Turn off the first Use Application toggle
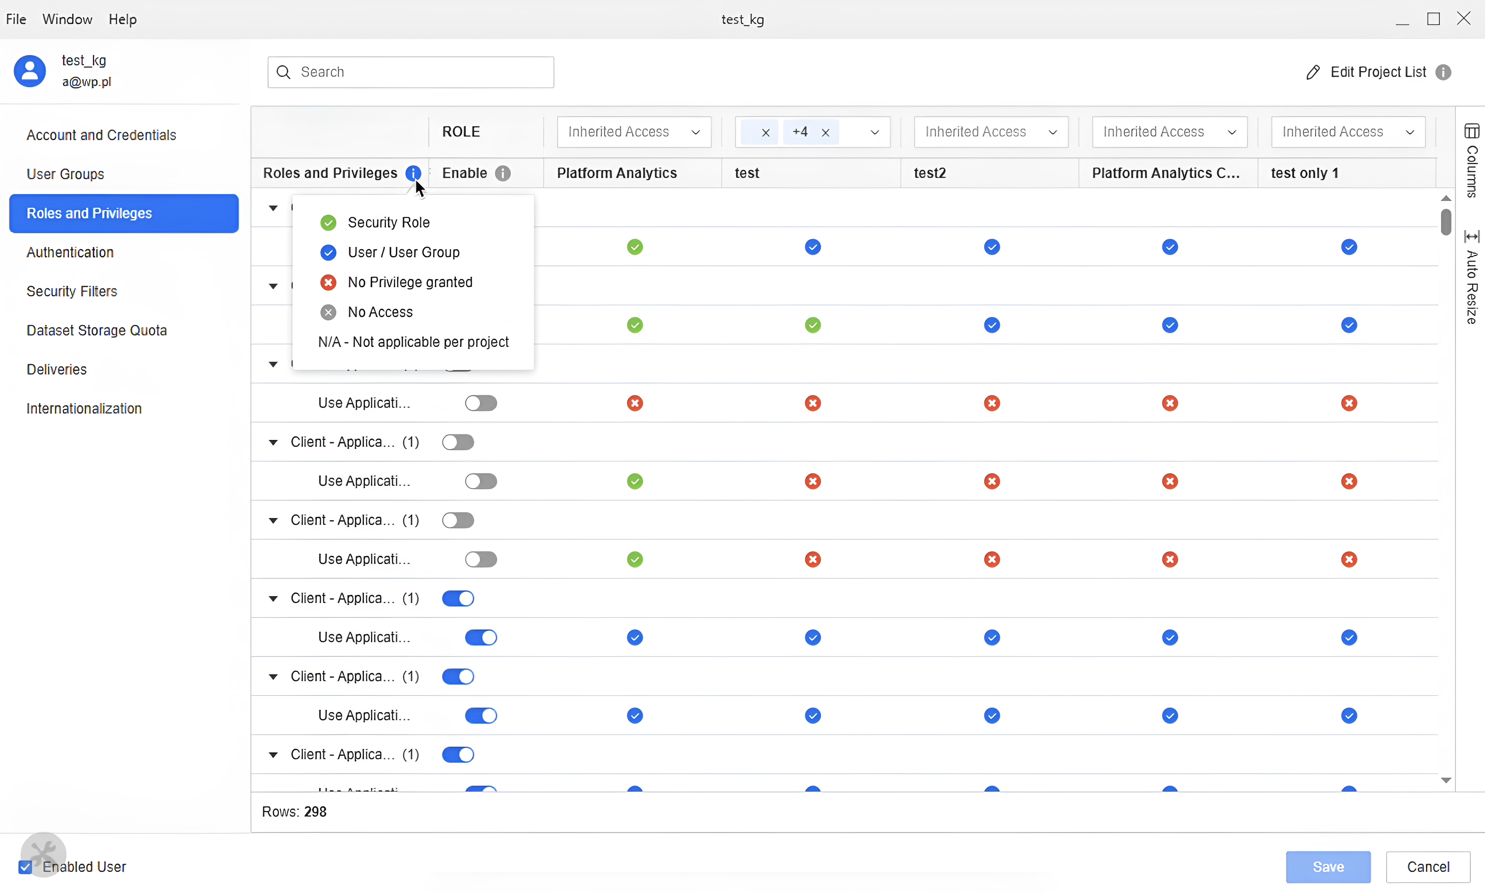 (x=481, y=402)
